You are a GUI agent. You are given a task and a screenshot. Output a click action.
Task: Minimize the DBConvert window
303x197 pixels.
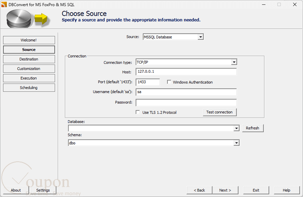click(264, 4)
